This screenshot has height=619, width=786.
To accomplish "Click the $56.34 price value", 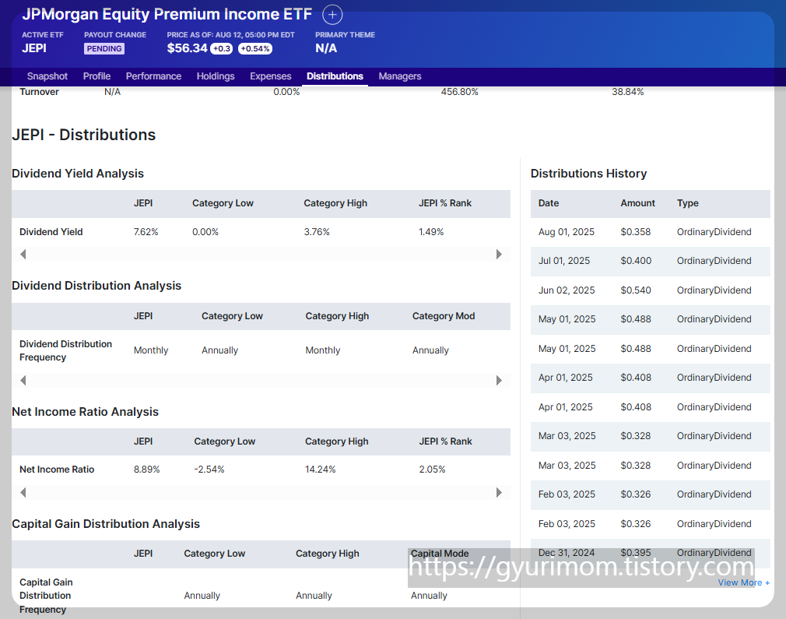I will tap(187, 48).
